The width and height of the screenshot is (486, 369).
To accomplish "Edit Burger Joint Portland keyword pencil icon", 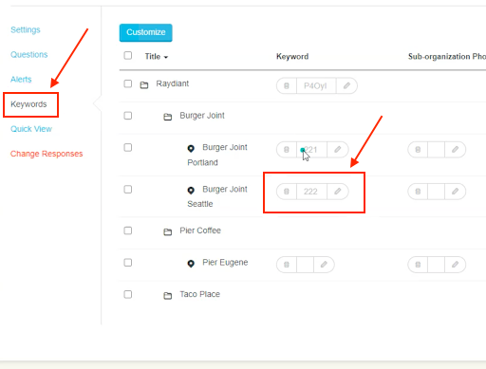I will click(338, 149).
